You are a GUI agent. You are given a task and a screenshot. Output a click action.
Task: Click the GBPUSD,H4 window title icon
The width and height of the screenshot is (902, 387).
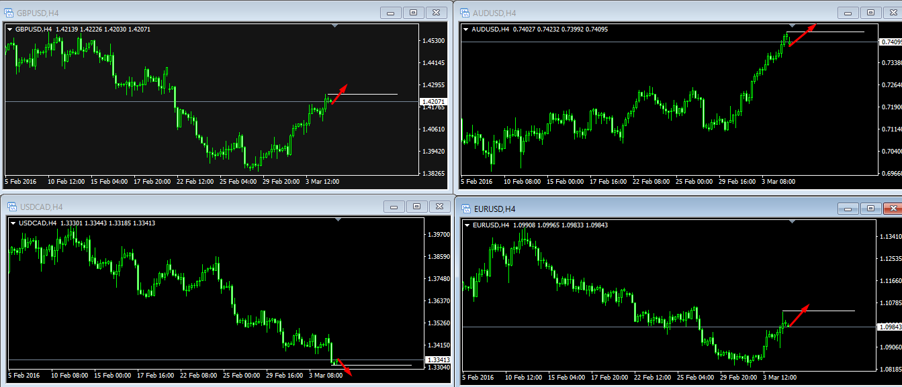(8, 12)
